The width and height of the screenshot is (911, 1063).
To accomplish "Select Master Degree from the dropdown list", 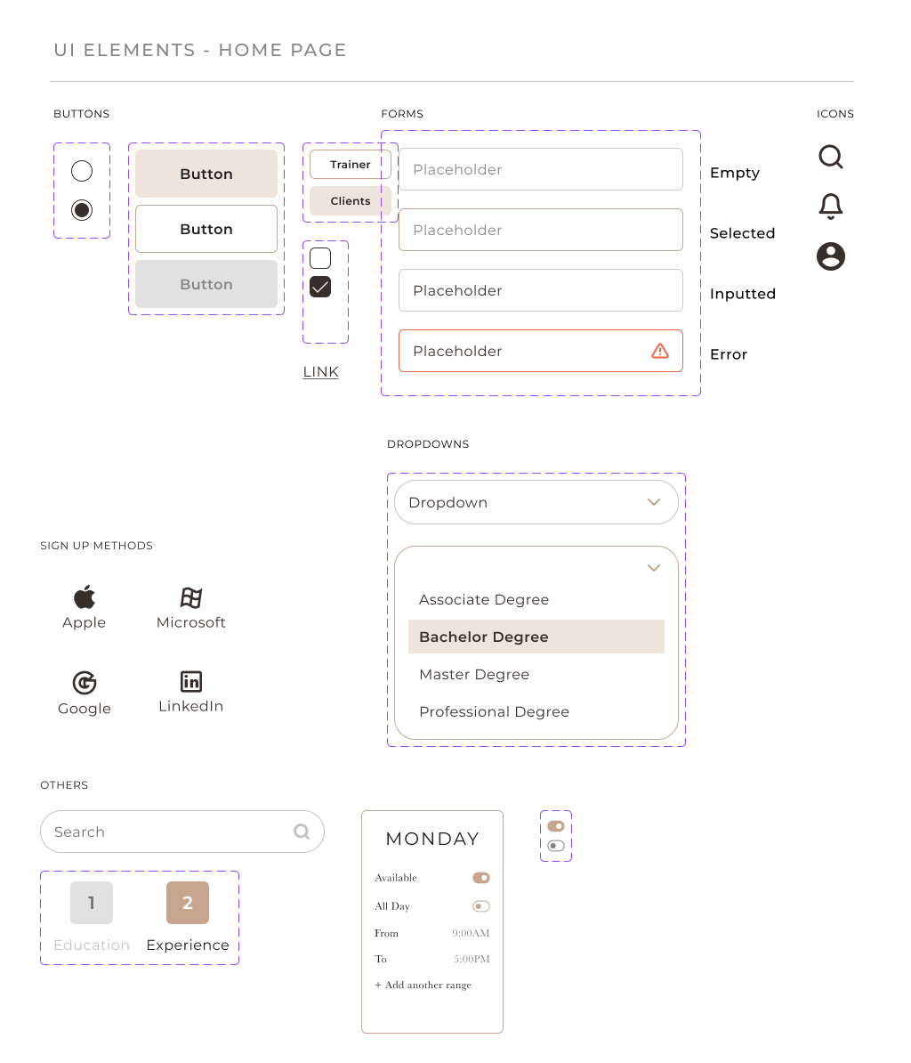I will 474,674.
